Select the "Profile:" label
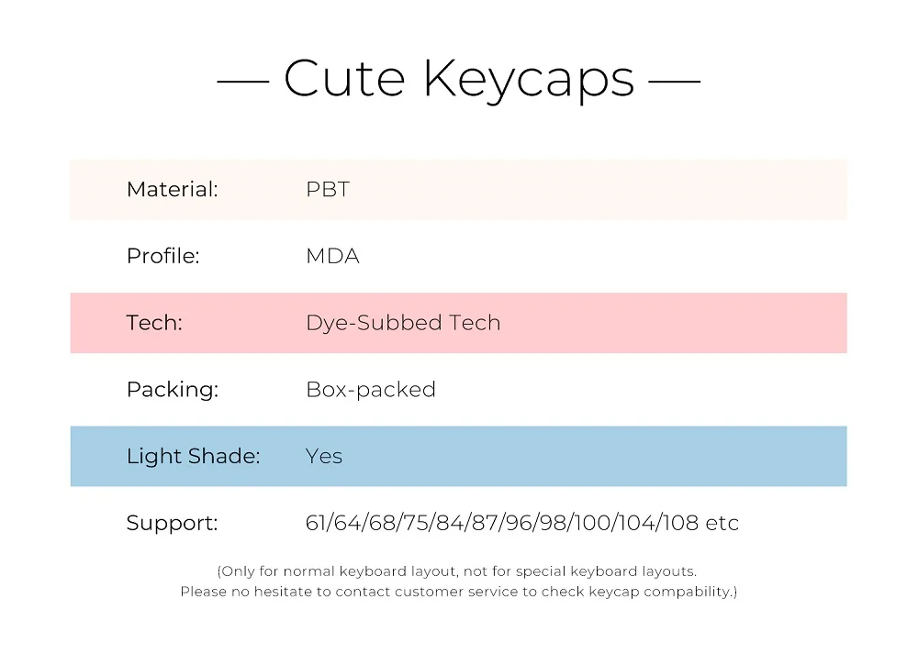Image resolution: width=918 pixels, height=654 pixels. (162, 257)
